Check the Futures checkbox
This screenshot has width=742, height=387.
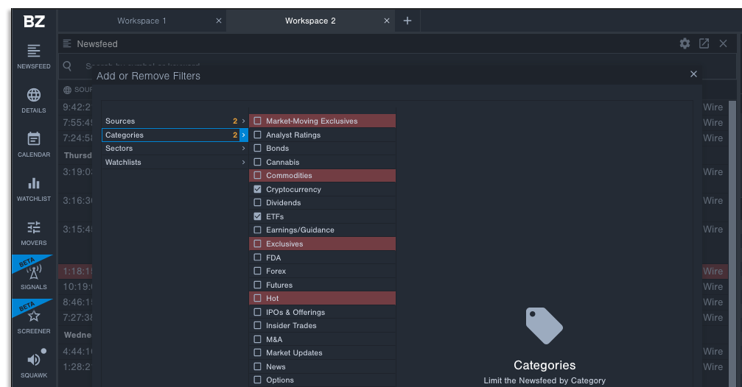pos(257,285)
